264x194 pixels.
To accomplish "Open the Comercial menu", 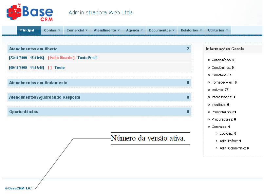I will click(75, 30).
